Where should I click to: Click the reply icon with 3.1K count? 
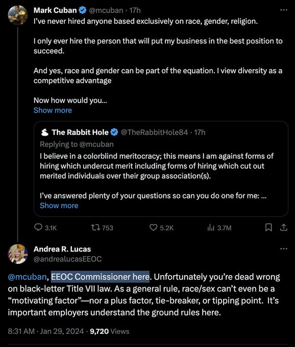tap(38, 227)
